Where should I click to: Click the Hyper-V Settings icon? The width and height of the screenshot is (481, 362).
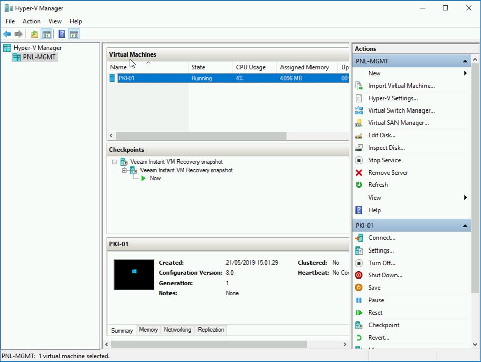click(x=359, y=98)
